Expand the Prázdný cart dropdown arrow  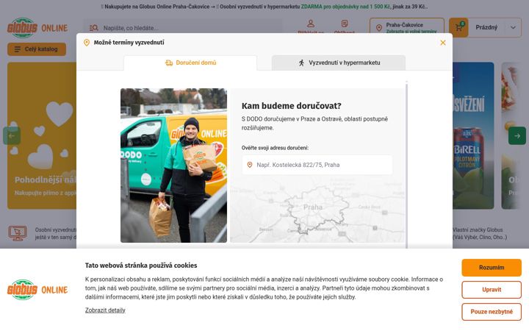[513, 28]
